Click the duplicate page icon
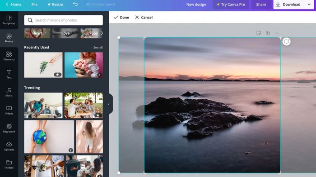Screen dimensions: 316x177 [268, 33]
